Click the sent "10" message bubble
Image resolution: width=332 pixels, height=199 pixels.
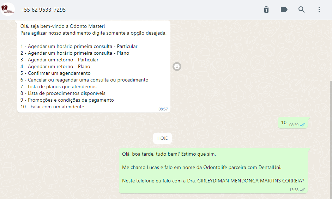[293, 123]
